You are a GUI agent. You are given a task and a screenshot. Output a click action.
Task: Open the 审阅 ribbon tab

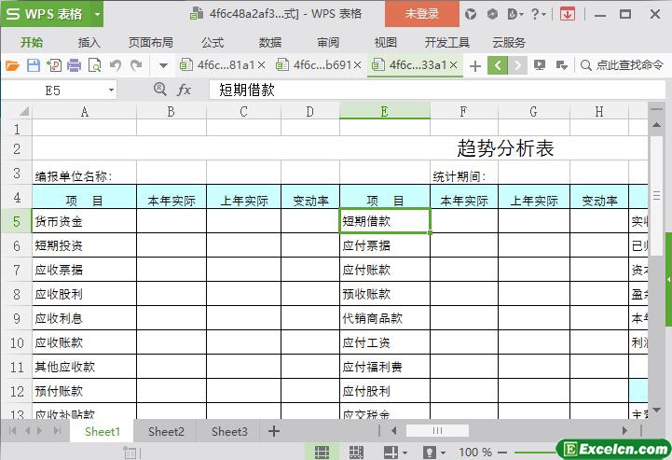coord(328,43)
